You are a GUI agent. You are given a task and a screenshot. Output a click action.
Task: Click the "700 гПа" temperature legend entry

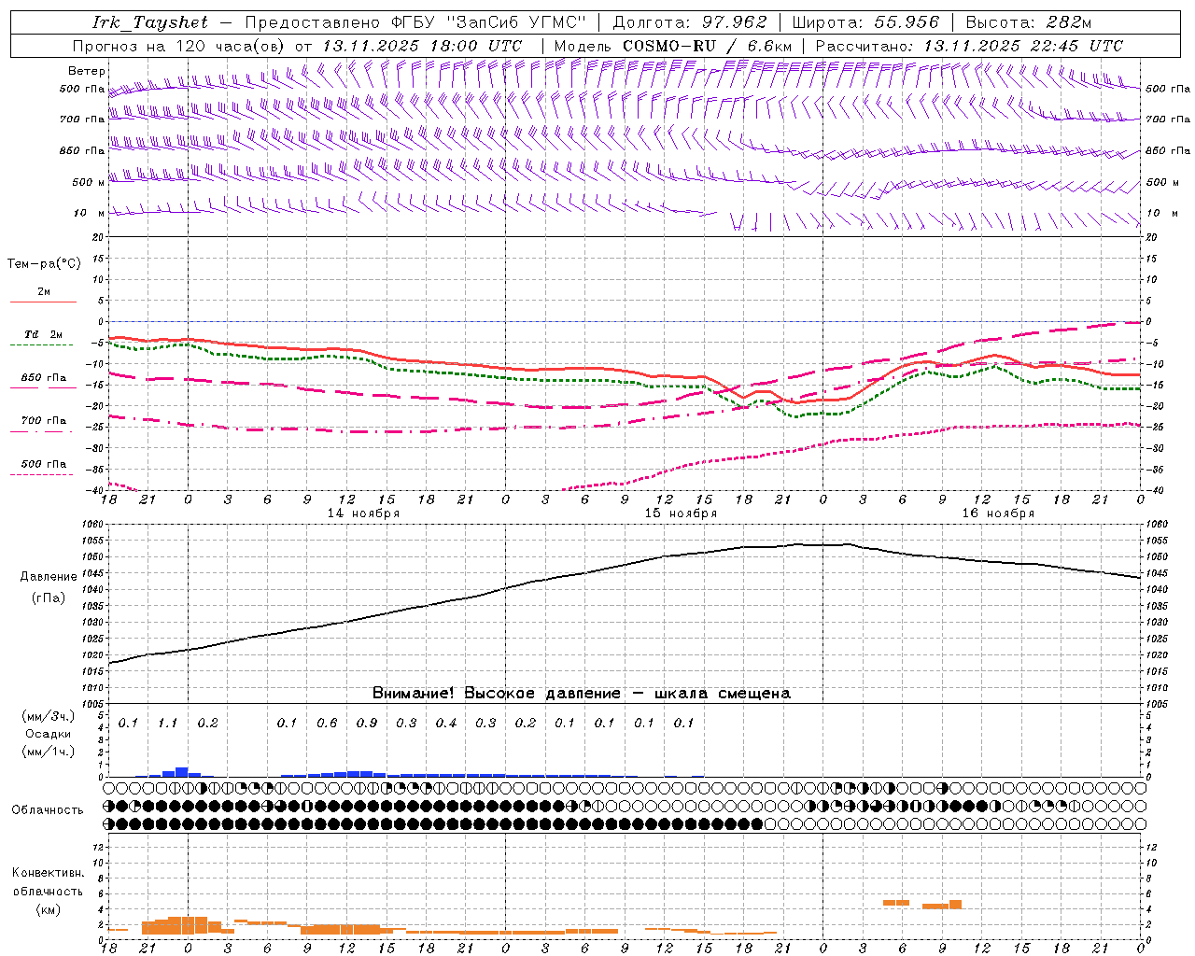(44, 421)
